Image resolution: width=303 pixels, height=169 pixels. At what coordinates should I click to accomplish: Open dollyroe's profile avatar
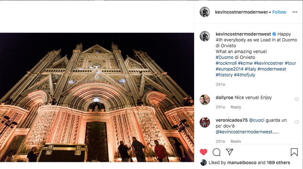[x=205, y=100]
